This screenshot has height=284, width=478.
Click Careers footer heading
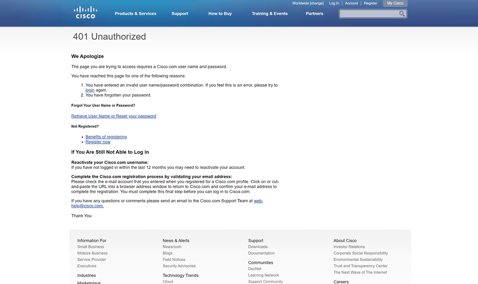tap(341, 282)
